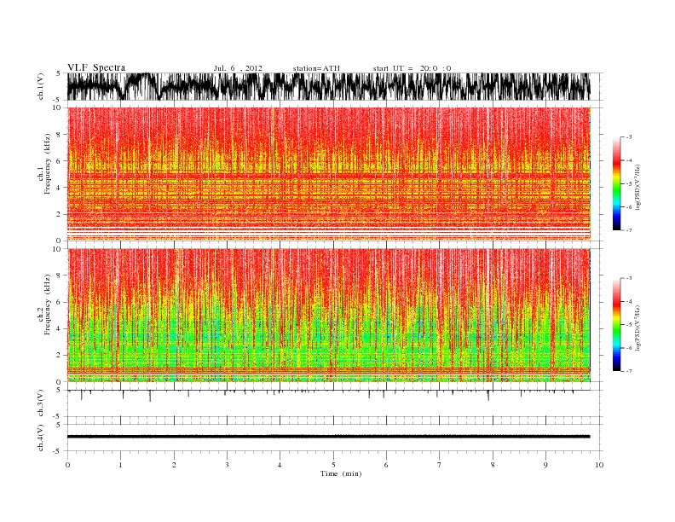Click the 'Time (min)' axis label
Viewport: 675px width, 522px height.
341,473
